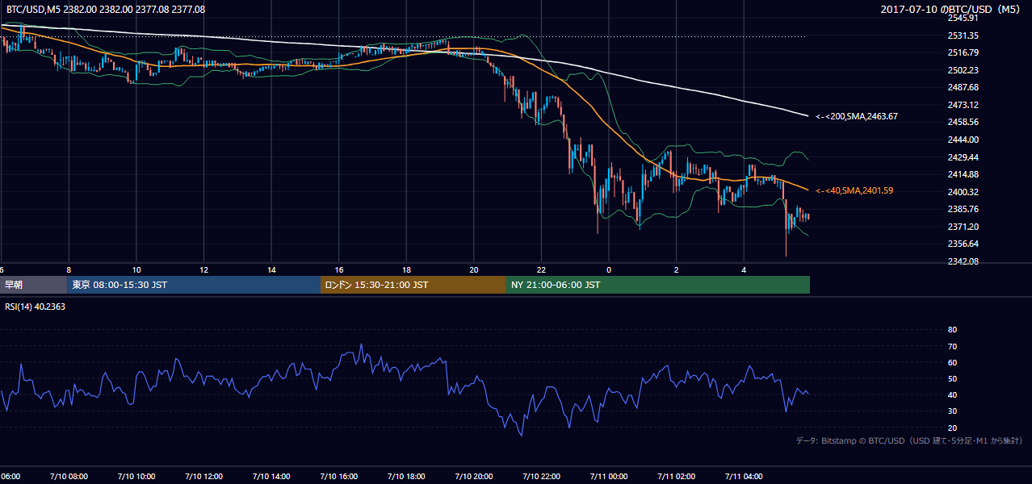This screenshot has width=1032, height=484.
Task: Select the 40 SMA label reading 2401.59
Action: tap(854, 190)
